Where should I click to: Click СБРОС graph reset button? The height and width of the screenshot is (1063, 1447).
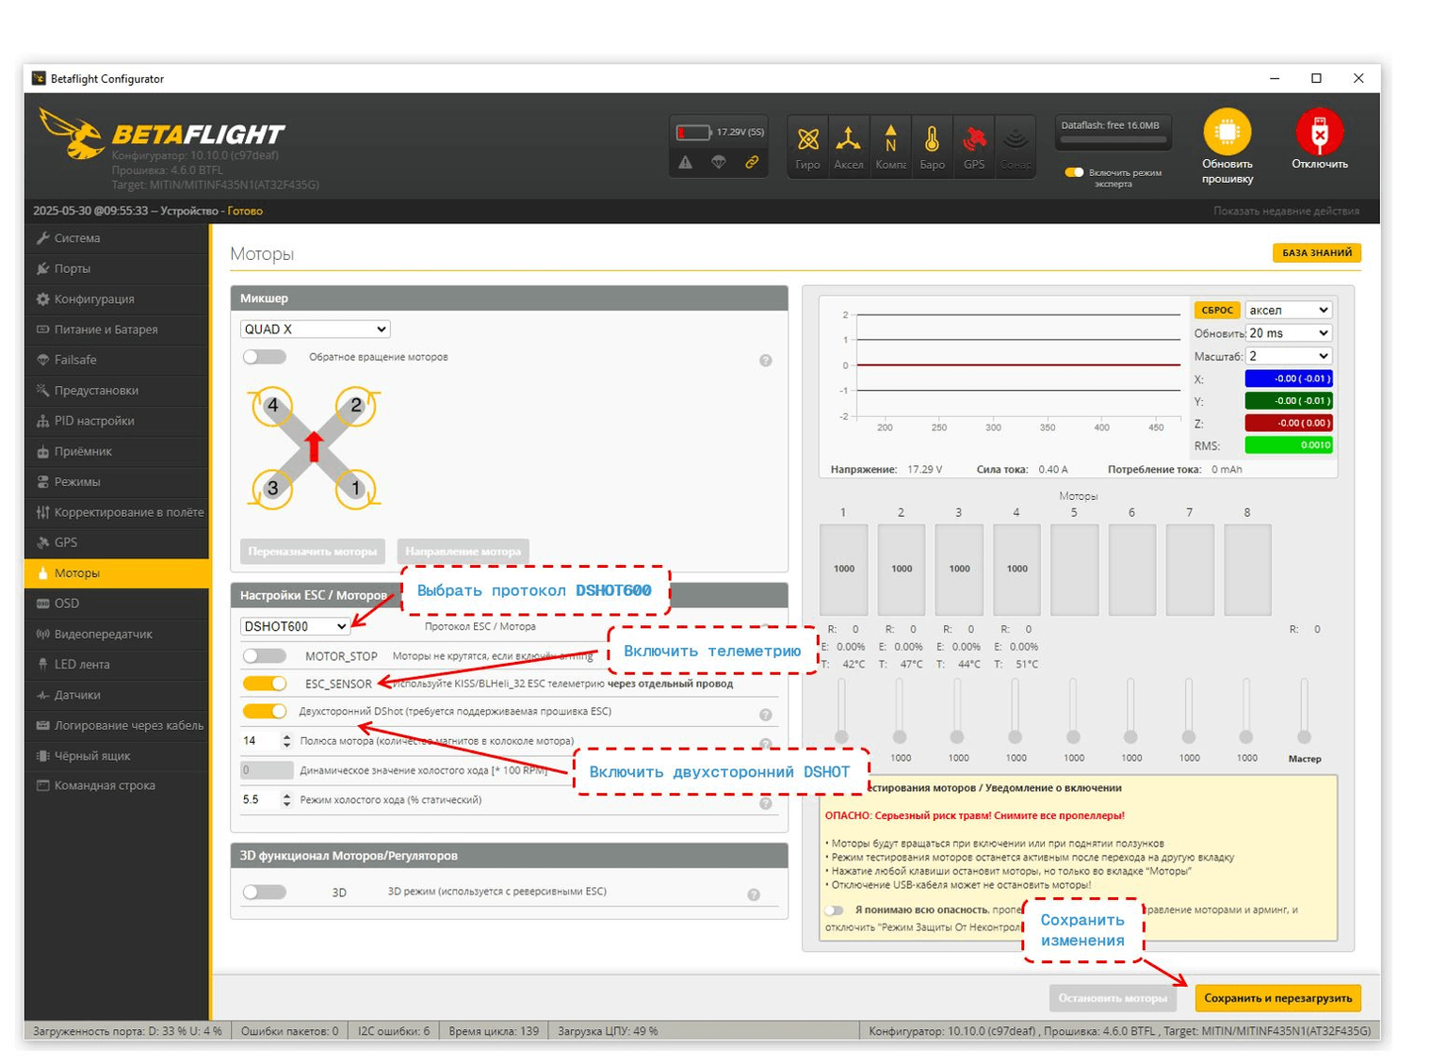[1216, 310]
